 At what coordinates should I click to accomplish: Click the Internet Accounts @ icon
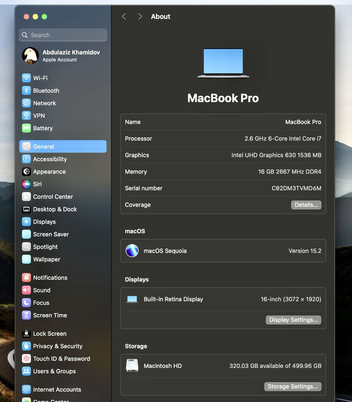[x=26, y=390]
